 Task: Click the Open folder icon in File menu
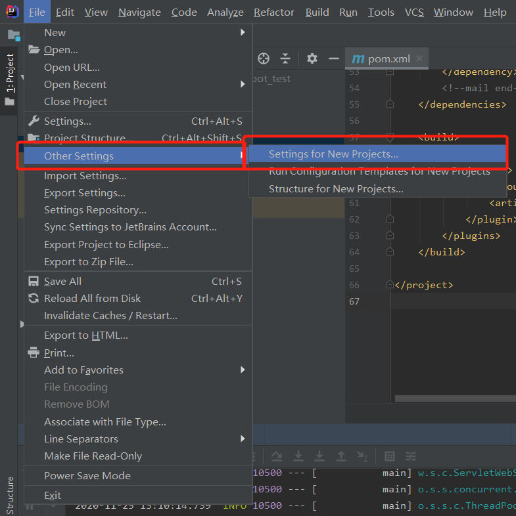click(x=34, y=50)
